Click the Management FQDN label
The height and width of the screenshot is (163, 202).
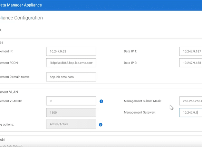[x=9, y=63]
